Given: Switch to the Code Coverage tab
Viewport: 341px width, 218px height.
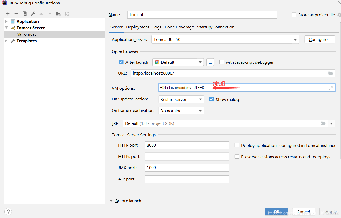Looking at the screenshot, I should coord(179,27).
